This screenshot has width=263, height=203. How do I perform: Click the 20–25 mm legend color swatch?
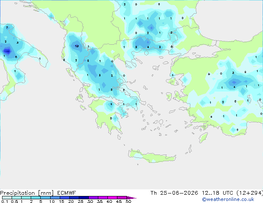[74, 198]
